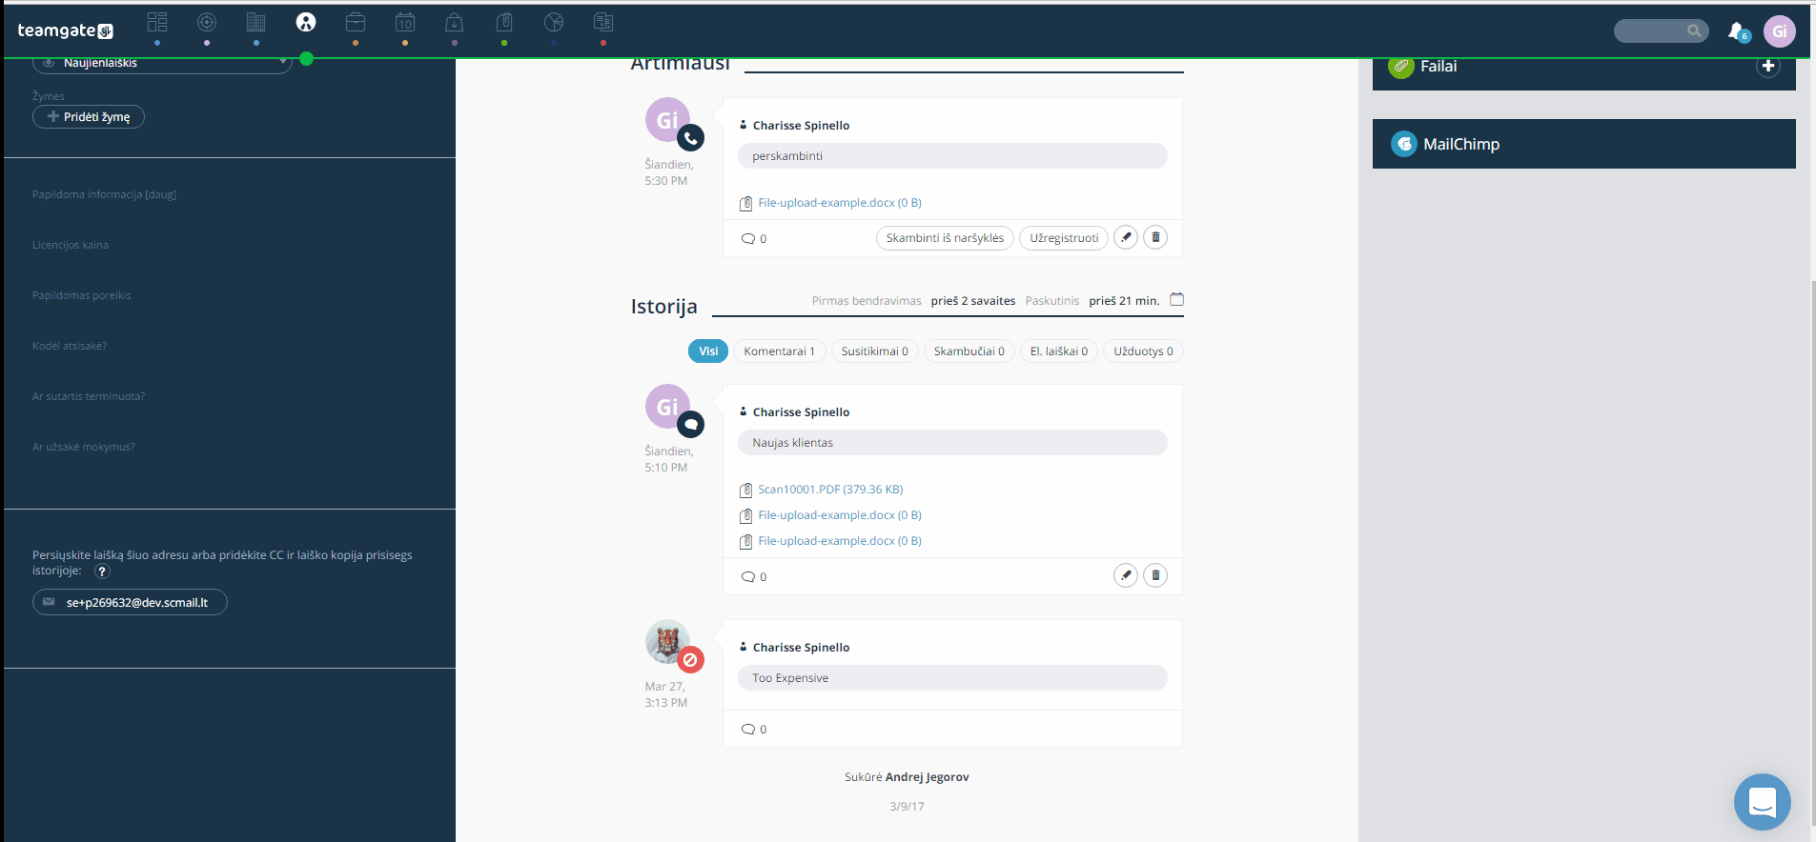
Task: Select the Komentarai 1 filter
Action: [x=779, y=351]
